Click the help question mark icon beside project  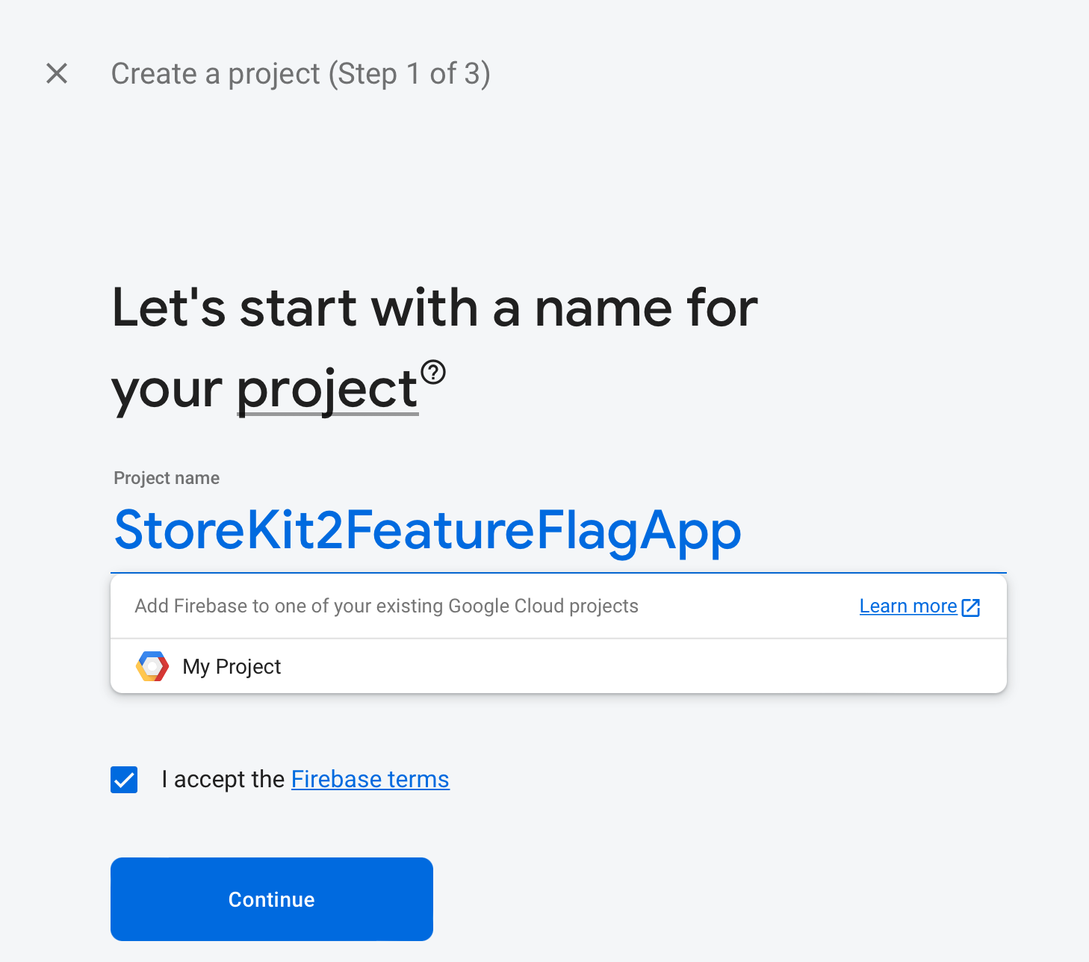pyautogui.click(x=433, y=372)
